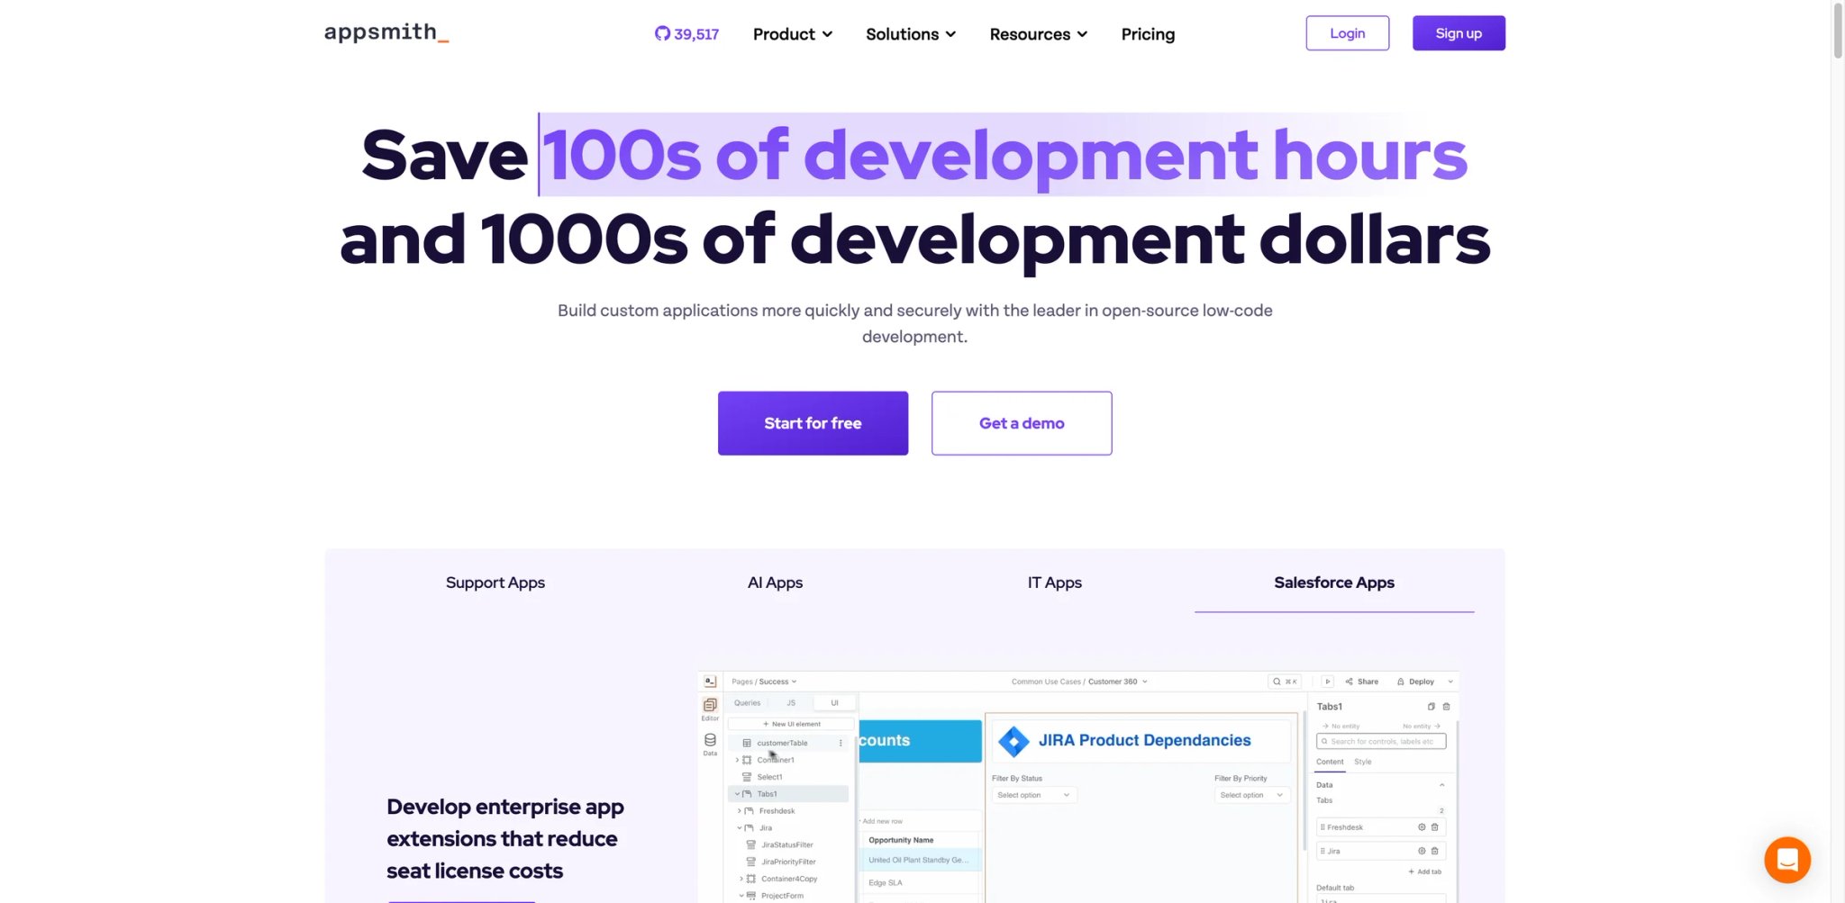Collapse the Jira tree node
The width and height of the screenshot is (1845, 903).
coord(740,828)
